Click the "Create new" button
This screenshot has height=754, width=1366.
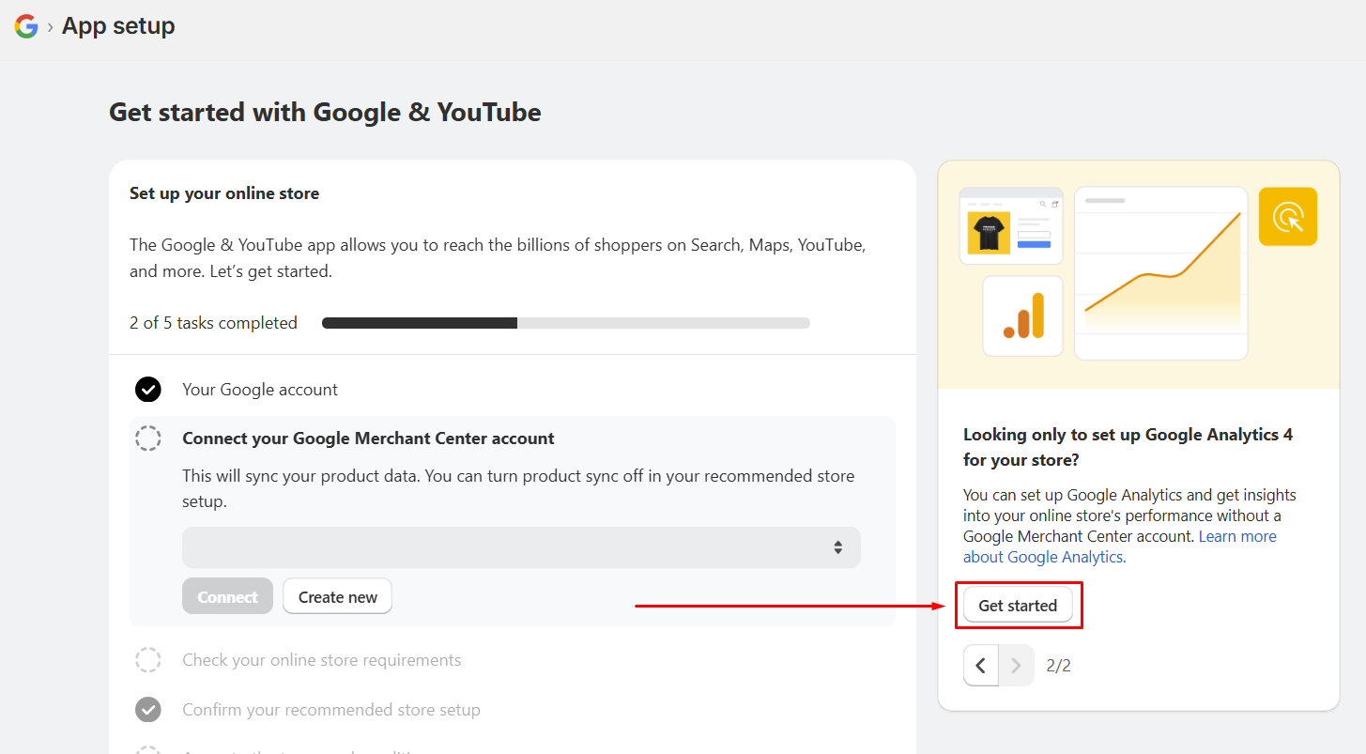click(337, 595)
